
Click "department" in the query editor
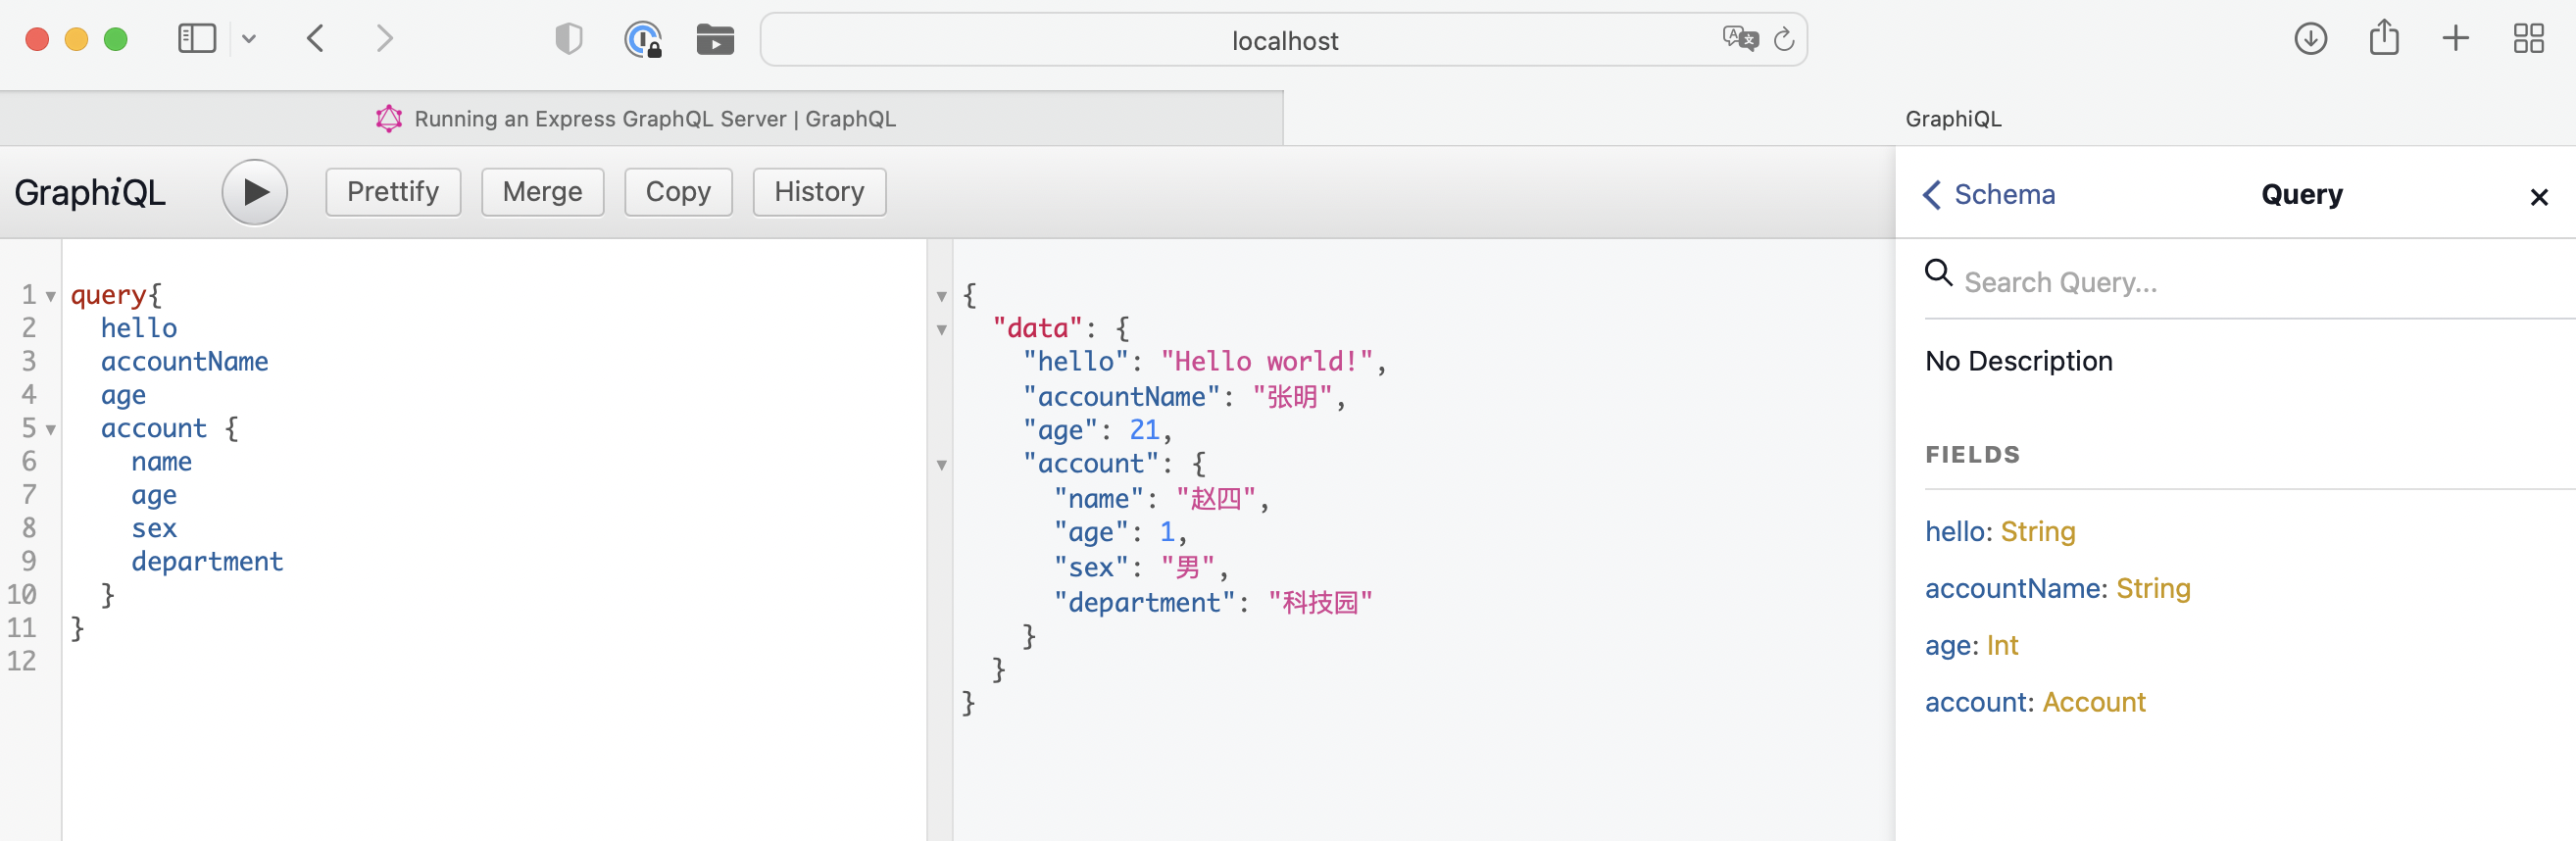click(207, 562)
